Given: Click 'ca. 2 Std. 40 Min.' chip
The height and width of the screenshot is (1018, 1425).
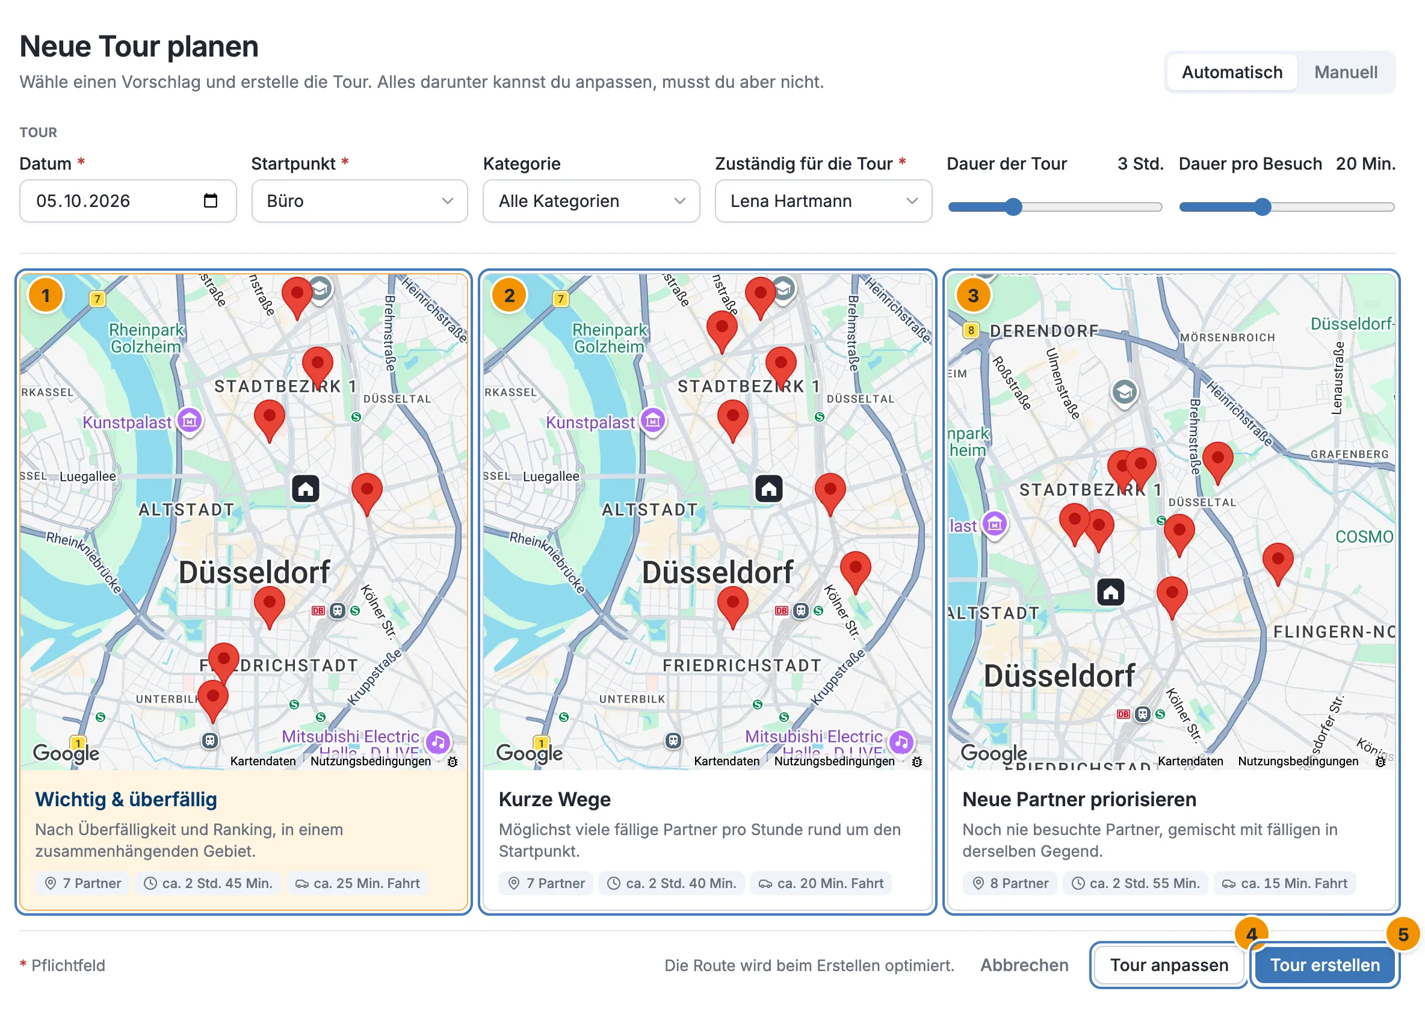Looking at the screenshot, I should click(672, 883).
